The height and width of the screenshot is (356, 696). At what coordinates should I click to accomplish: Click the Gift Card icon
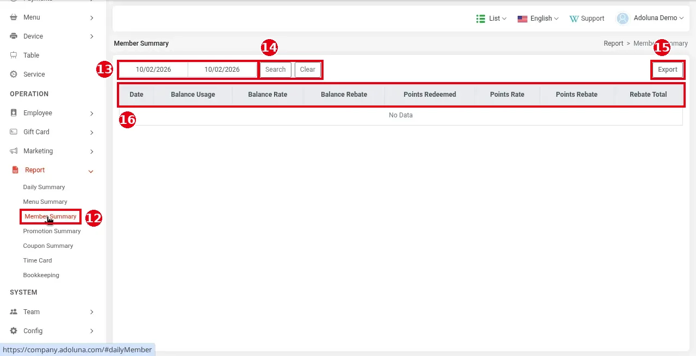point(14,132)
